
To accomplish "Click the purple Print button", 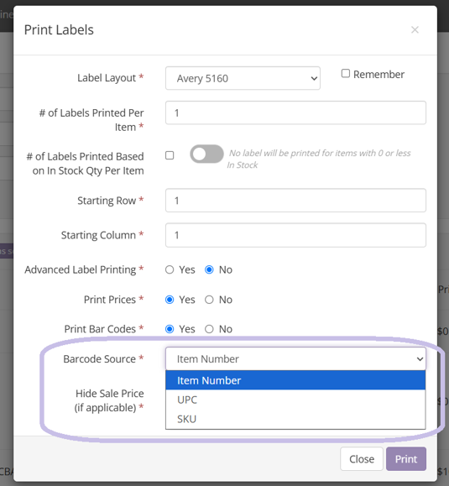I will click(406, 459).
